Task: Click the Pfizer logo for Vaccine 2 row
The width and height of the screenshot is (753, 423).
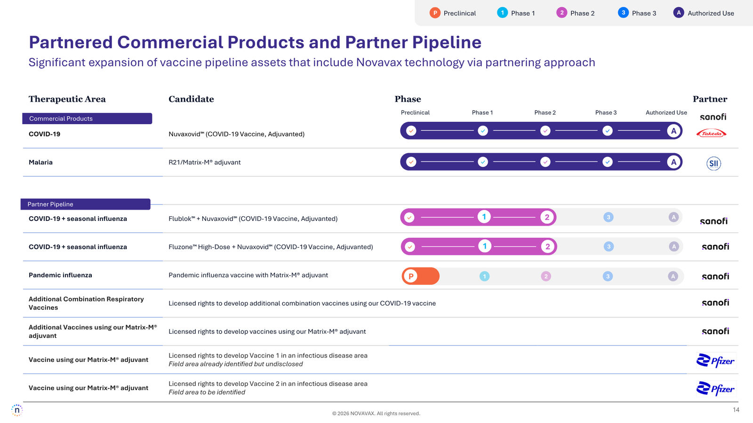Action: coord(716,389)
